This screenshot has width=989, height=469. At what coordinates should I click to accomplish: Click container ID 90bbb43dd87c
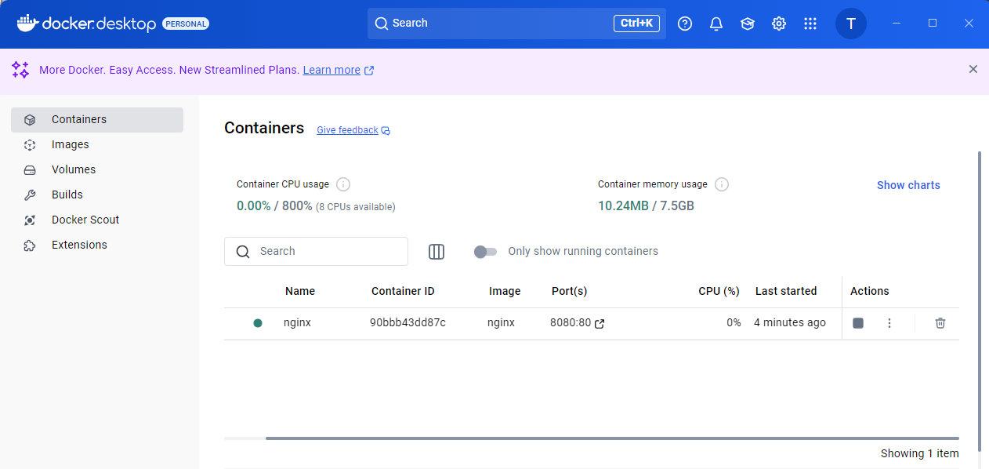pos(408,323)
